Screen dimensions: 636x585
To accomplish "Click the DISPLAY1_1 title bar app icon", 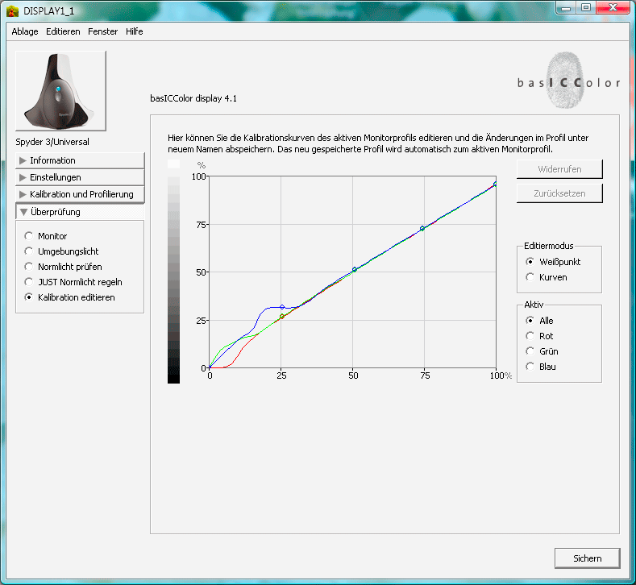I will [x=12, y=10].
